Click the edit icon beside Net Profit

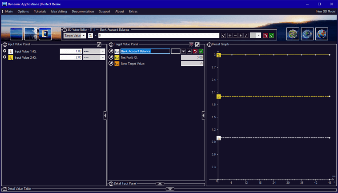point(111,57)
